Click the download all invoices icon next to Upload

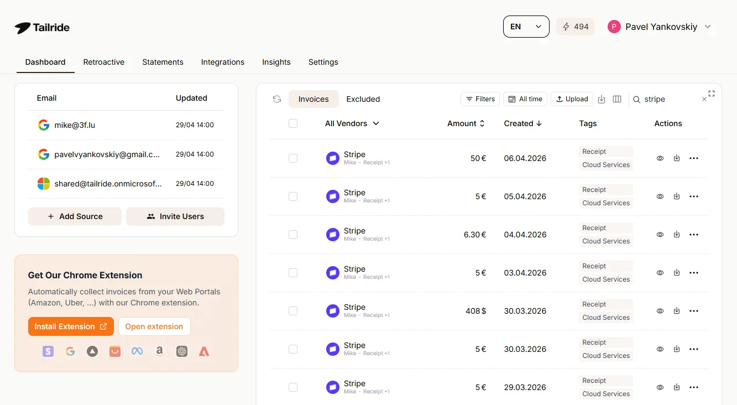tap(602, 99)
